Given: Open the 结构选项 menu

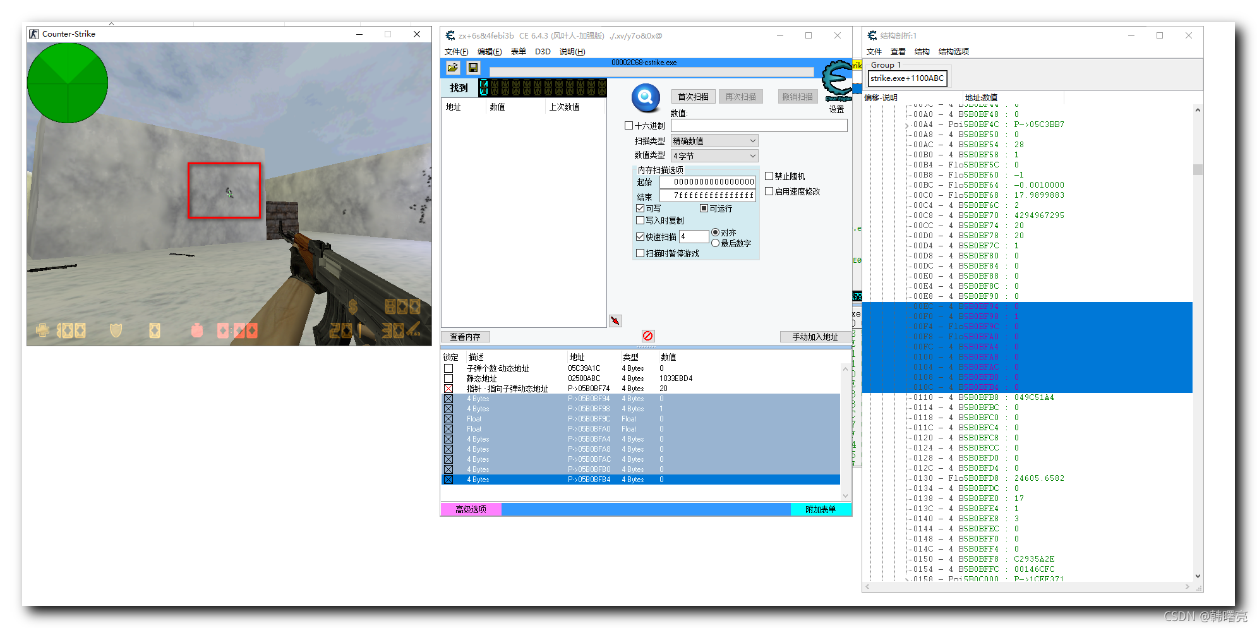Looking at the screenshot, I should tap(954, 52).
